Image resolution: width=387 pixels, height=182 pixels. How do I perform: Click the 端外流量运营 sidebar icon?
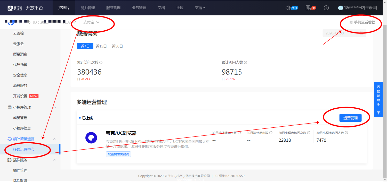(10, 139)
